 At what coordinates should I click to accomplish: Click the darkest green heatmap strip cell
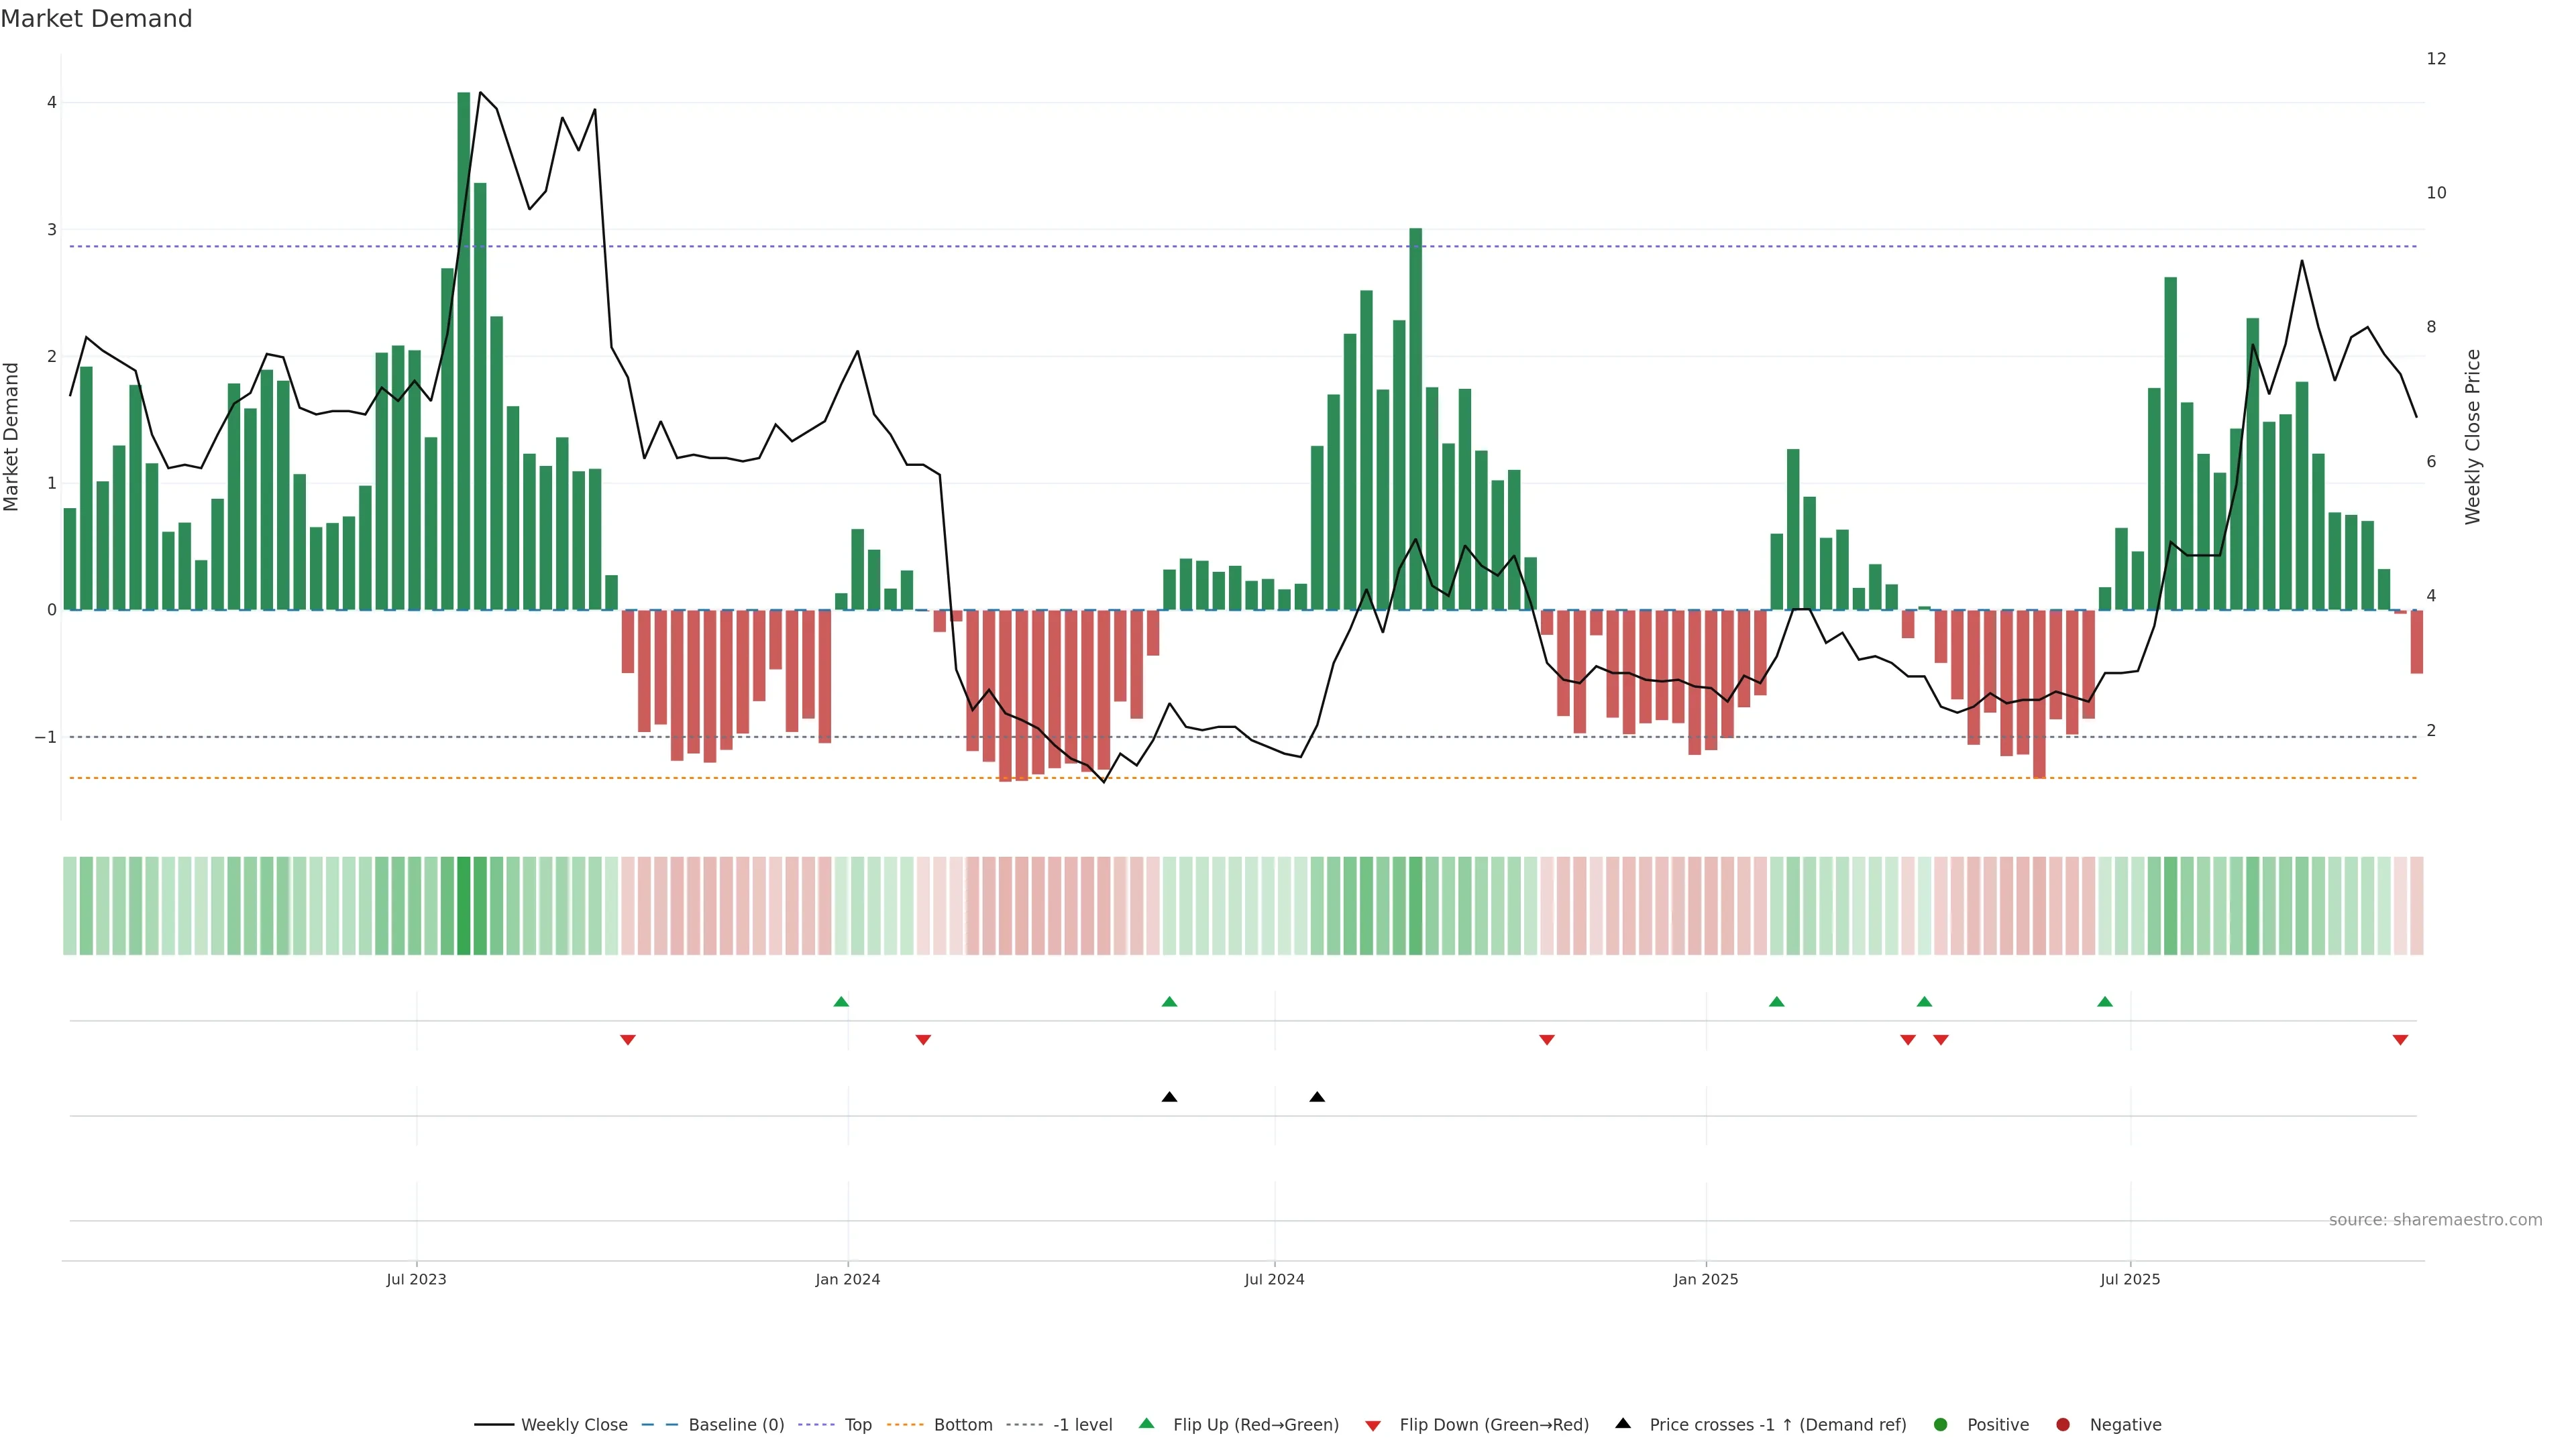463,906
